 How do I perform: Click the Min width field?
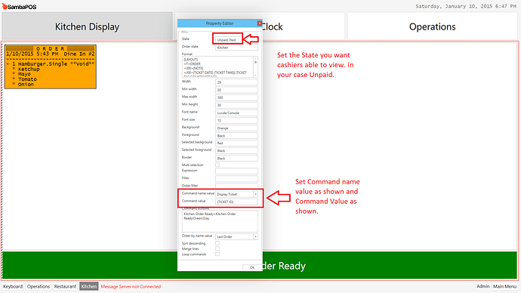click(236, 90)
